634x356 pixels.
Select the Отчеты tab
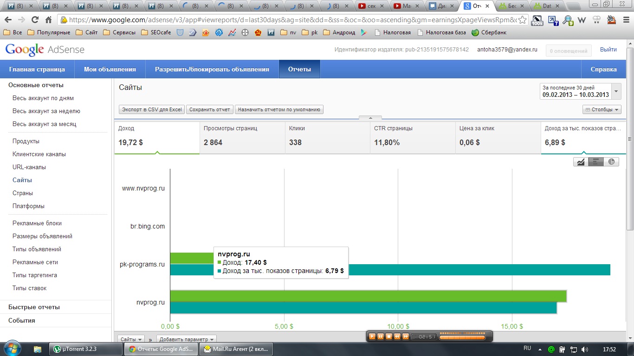pos(299,69)
